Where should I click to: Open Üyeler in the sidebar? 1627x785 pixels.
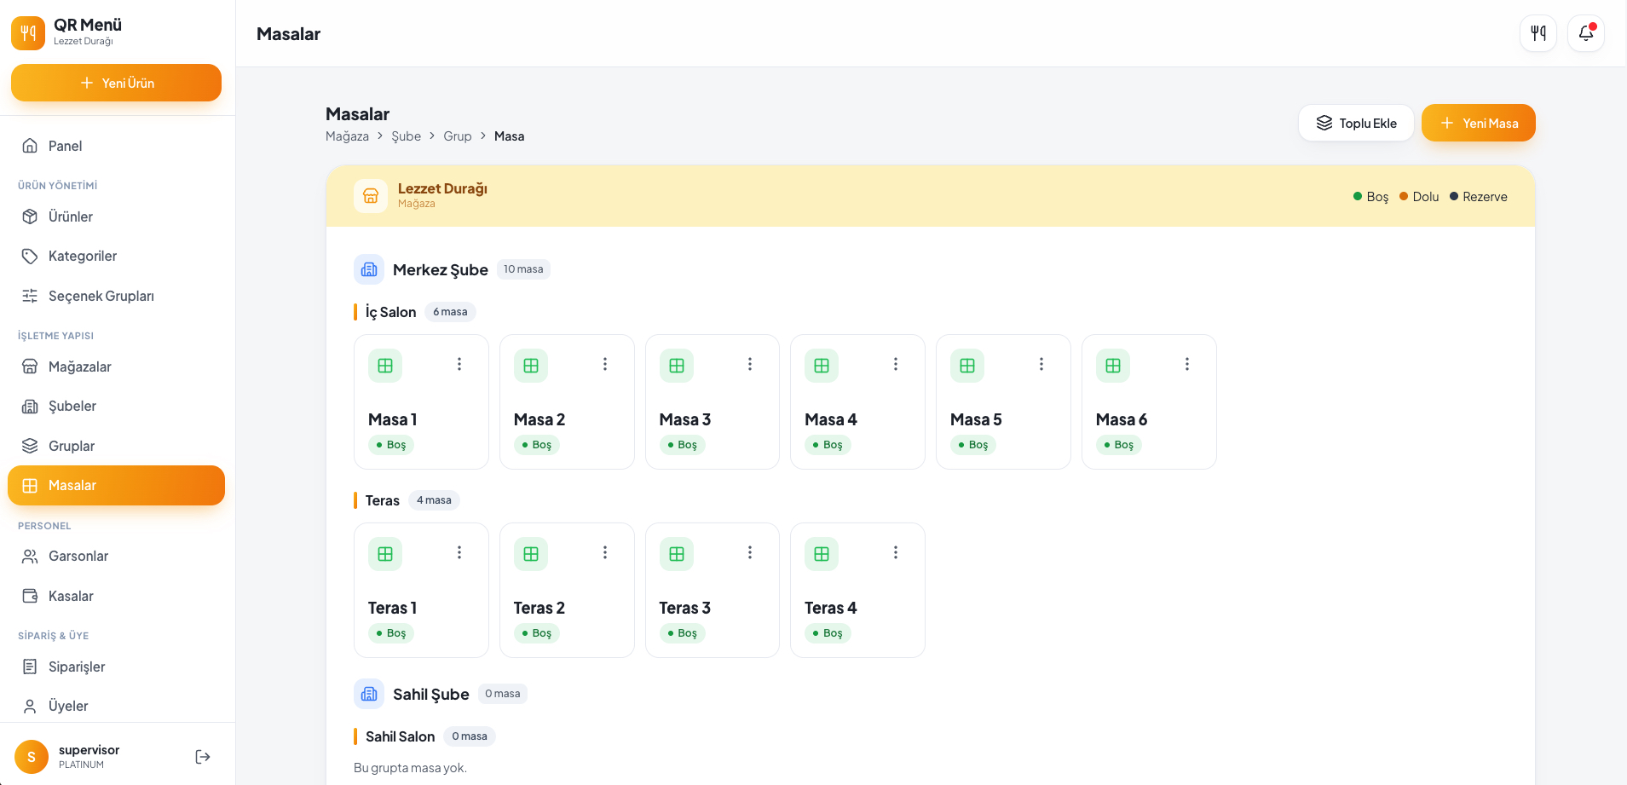116,706
